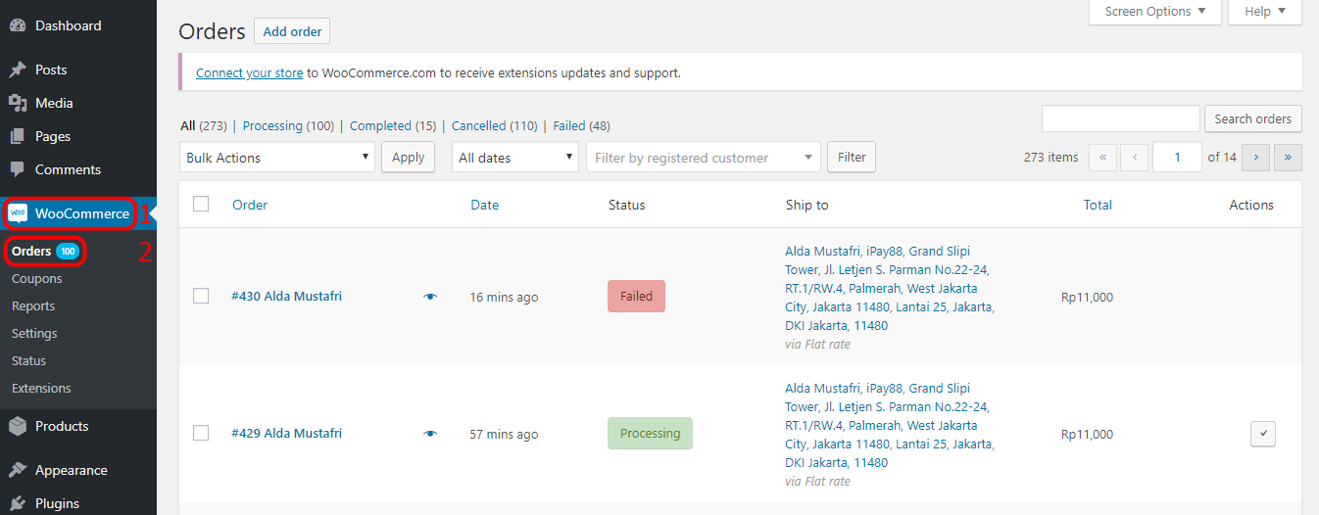This screenshot has width=1319, height=515.
Task: Open the All dates dropdown
Action: [515, 157]
